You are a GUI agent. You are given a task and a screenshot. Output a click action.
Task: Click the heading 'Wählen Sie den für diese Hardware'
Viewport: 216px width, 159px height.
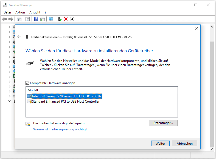pos(90,51)
